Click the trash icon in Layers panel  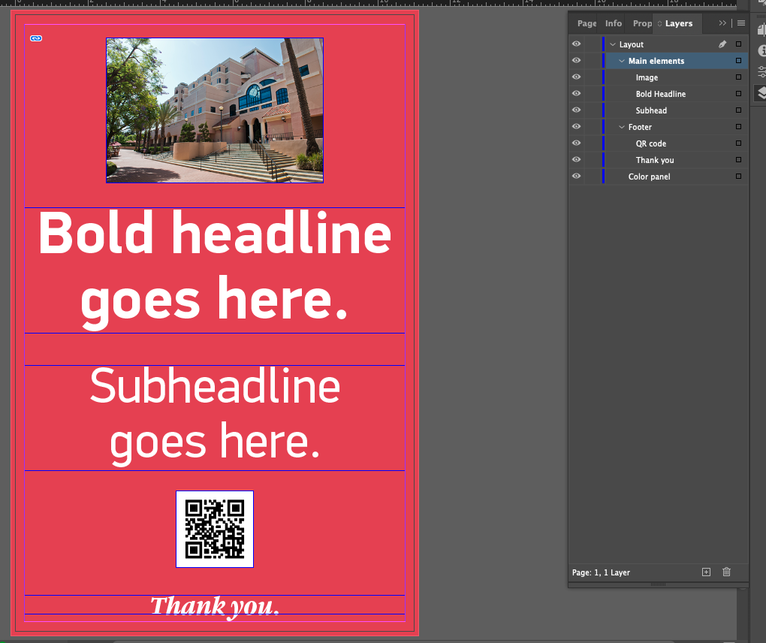tap(726, 572)
